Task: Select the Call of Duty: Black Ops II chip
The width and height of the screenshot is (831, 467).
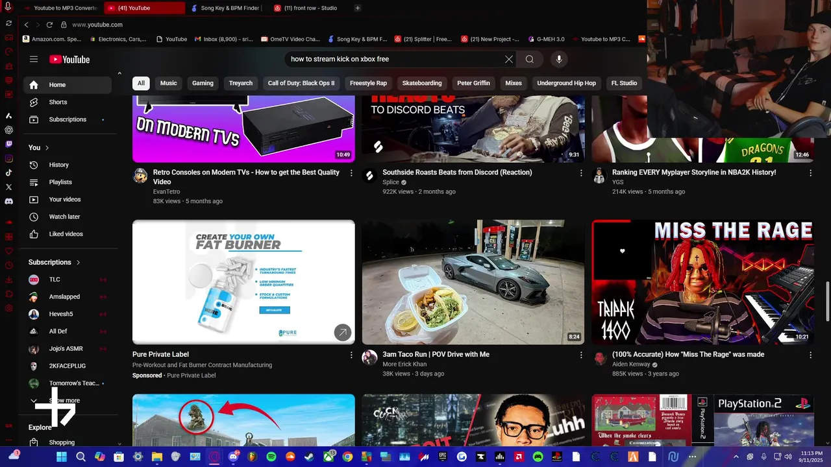Action: pos(301,83)
